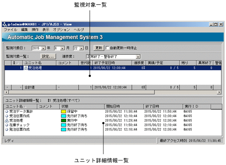Open the ヘルプ menu

coord(79,30)
